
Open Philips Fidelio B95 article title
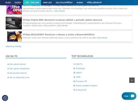click(x=63, y=20)
